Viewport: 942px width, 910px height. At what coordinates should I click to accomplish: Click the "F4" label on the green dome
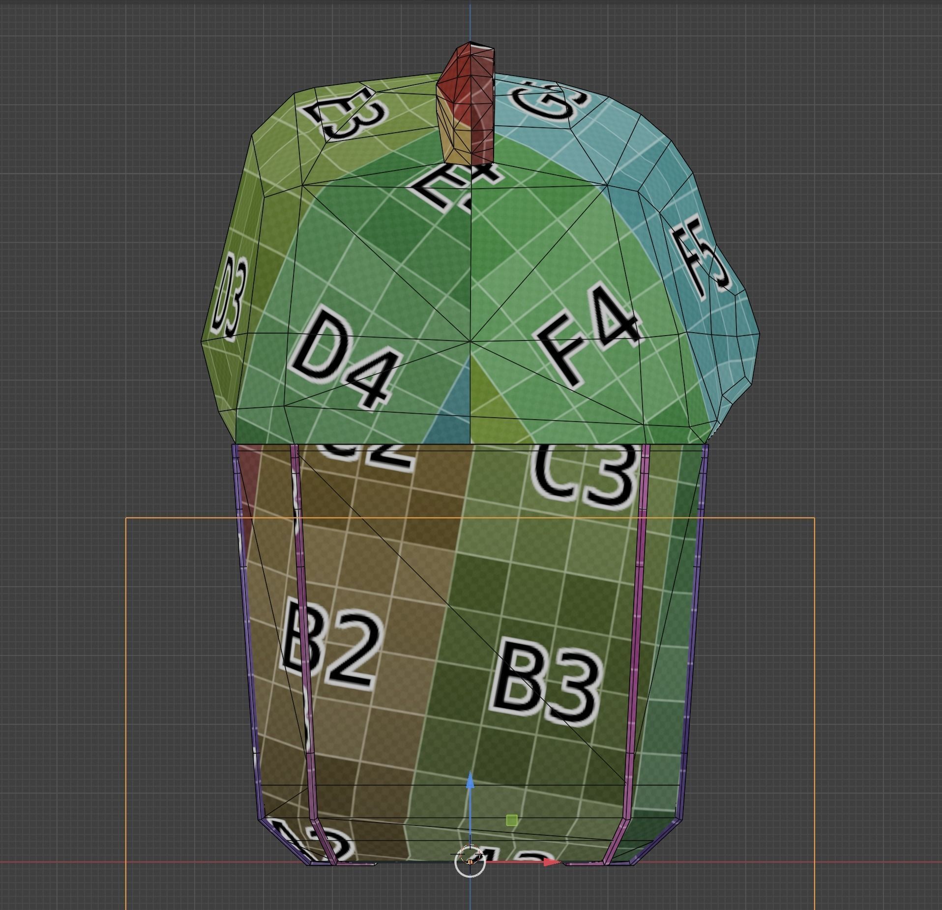[x=588, y=335]
